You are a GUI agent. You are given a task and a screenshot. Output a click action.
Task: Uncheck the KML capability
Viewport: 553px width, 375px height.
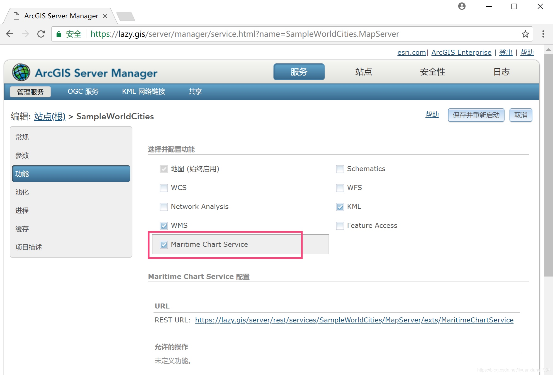[x=340, y=207]
